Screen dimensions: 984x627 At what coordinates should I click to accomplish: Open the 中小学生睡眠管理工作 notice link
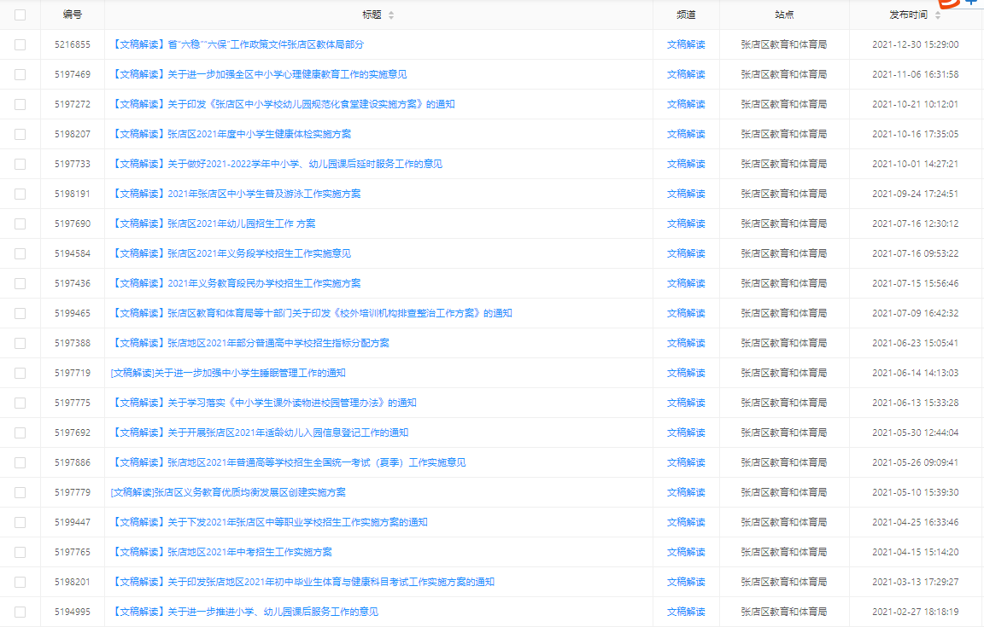tap(228, 373)
